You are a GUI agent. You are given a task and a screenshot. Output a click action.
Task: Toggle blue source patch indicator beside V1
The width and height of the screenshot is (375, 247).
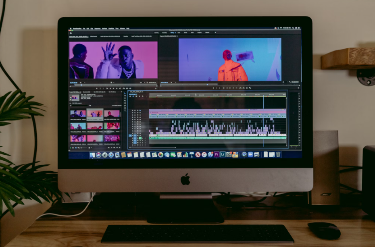tap(130, 135)
